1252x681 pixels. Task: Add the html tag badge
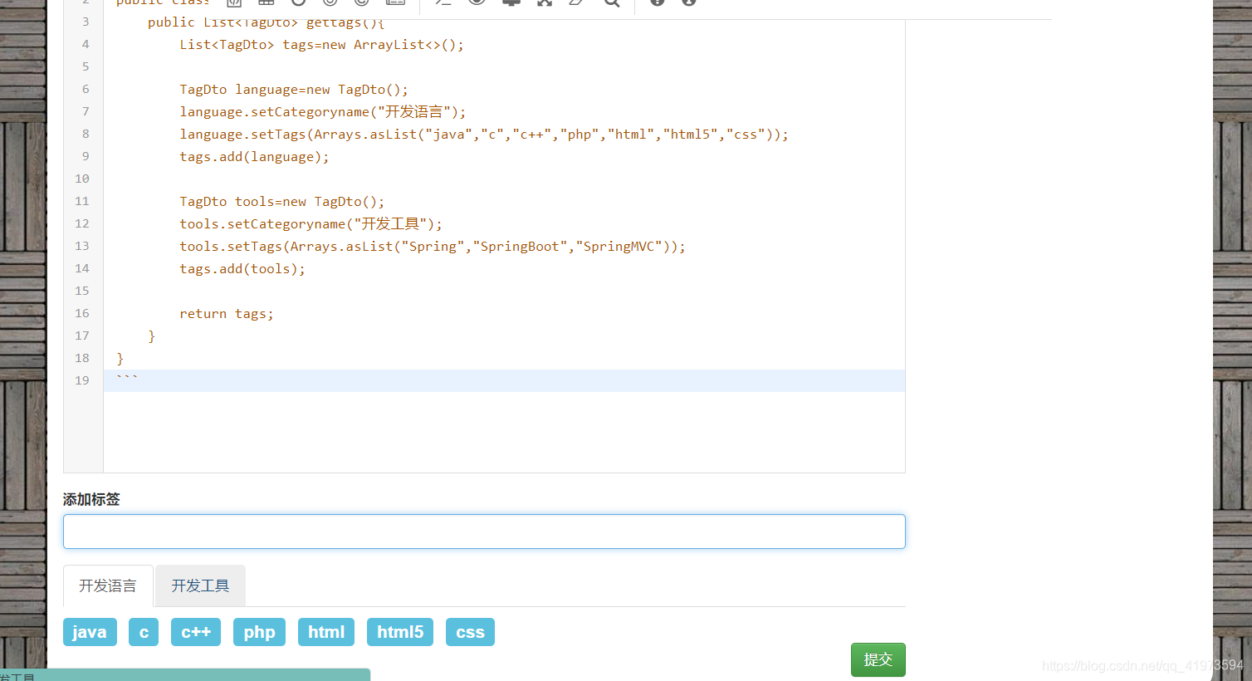pos(326,632)
